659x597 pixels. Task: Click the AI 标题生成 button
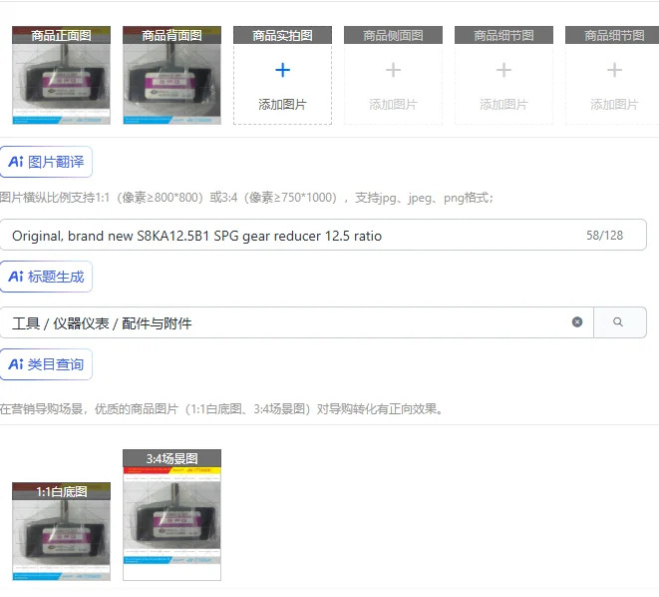click(46, 277)
